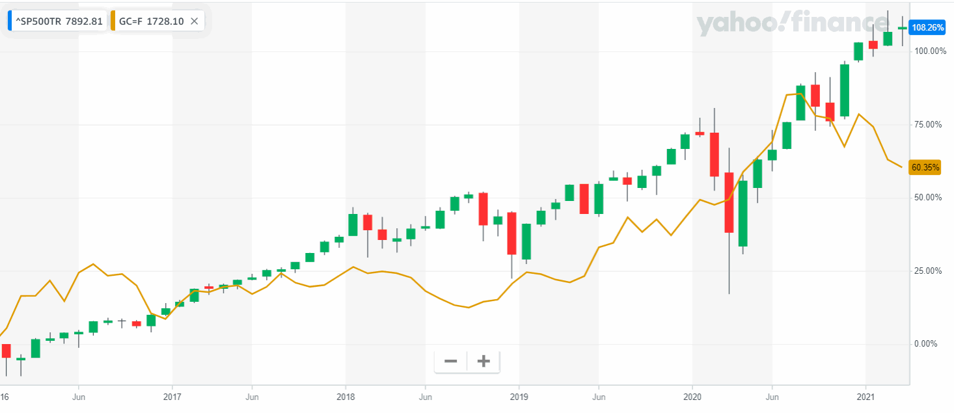Remove the GC=F comparison with X
This screenshot has height=413, width=954.
(x=194, y=21)
